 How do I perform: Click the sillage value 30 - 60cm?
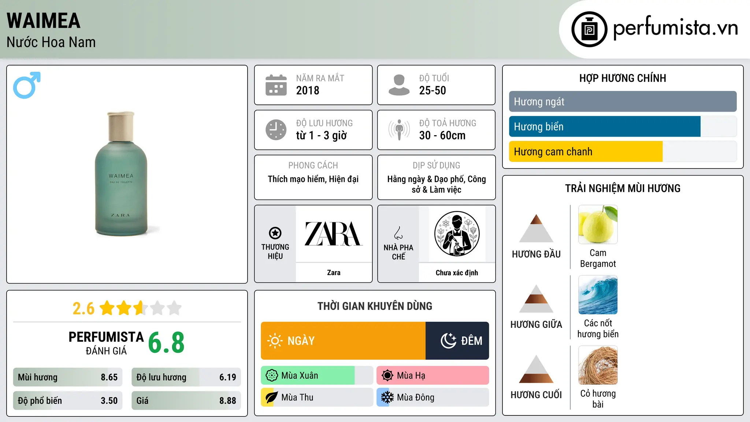click(442, 136)
